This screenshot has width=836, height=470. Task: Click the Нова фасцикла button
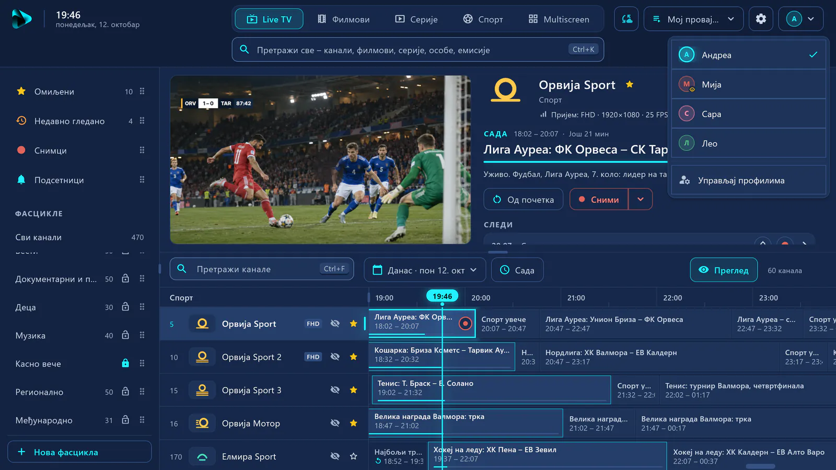pos(79,452)
